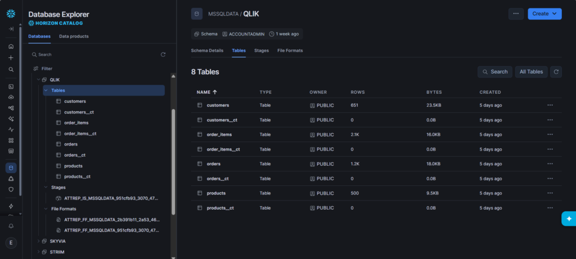Open the File Formats tab

point(290,51)
